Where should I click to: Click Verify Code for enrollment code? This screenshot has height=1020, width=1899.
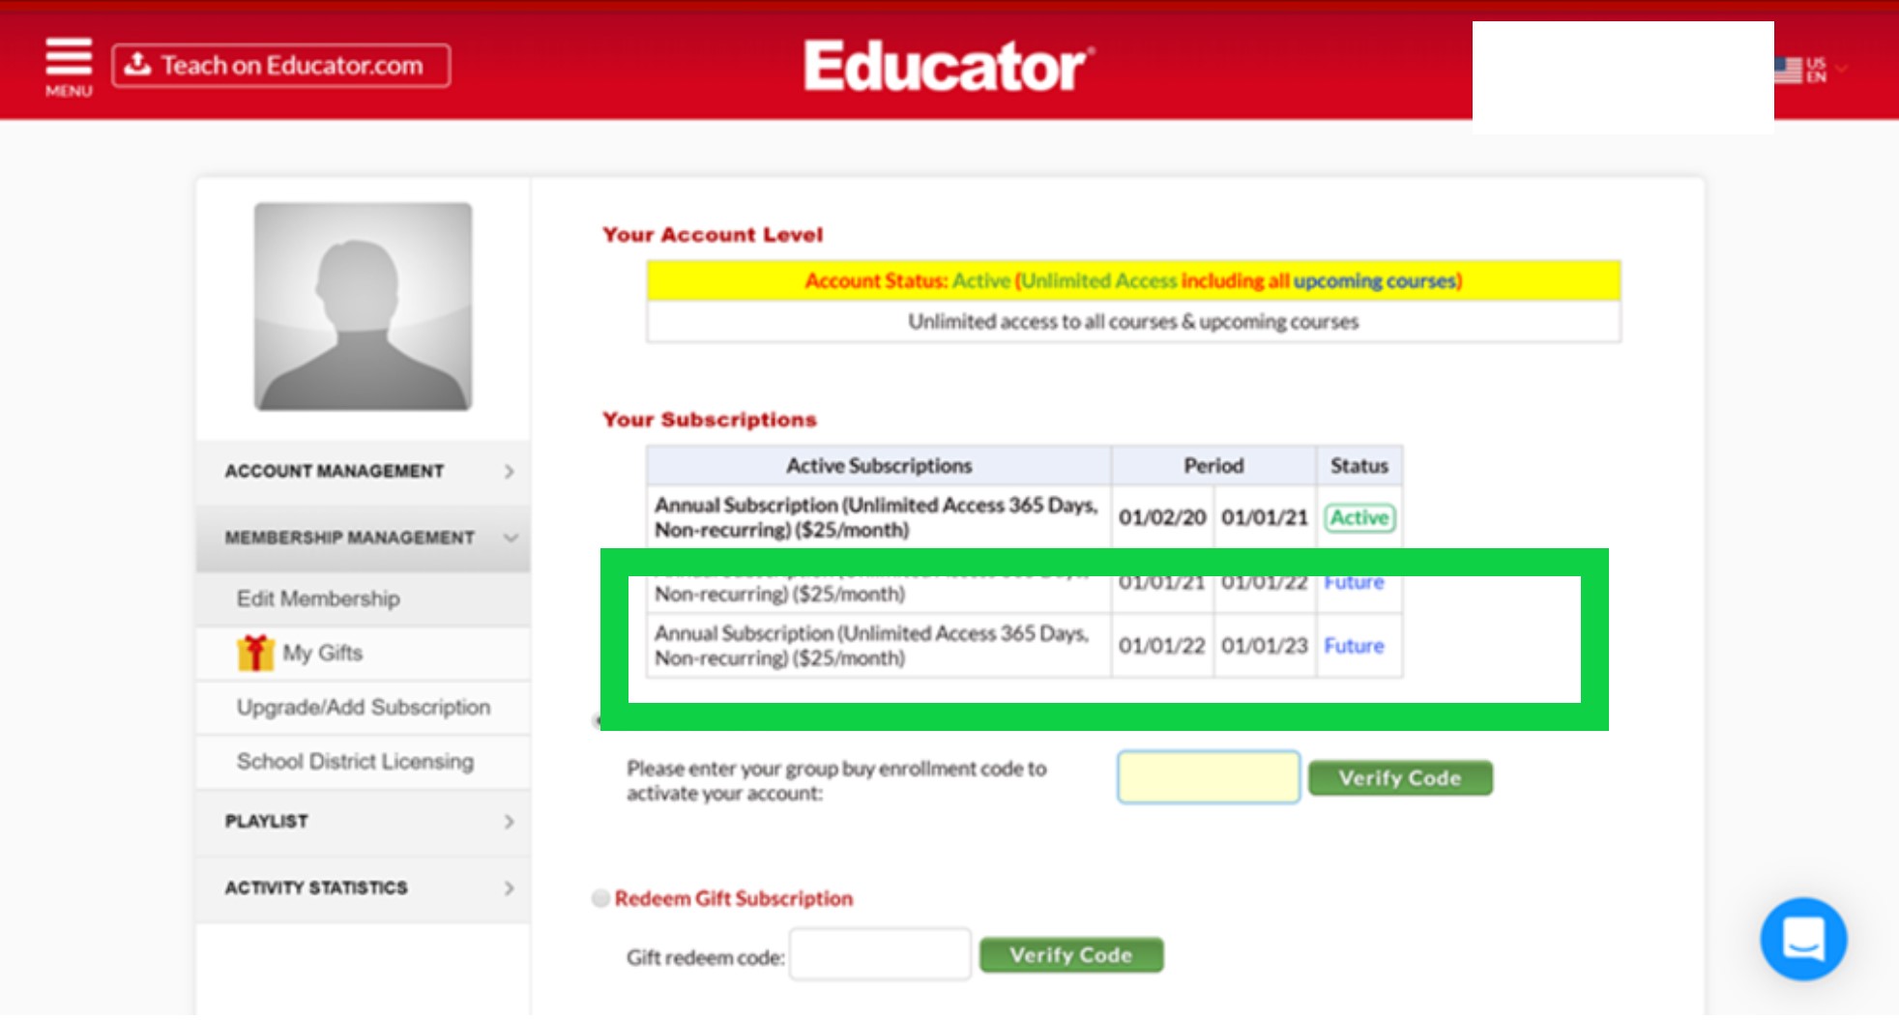tap(1400, 777)
